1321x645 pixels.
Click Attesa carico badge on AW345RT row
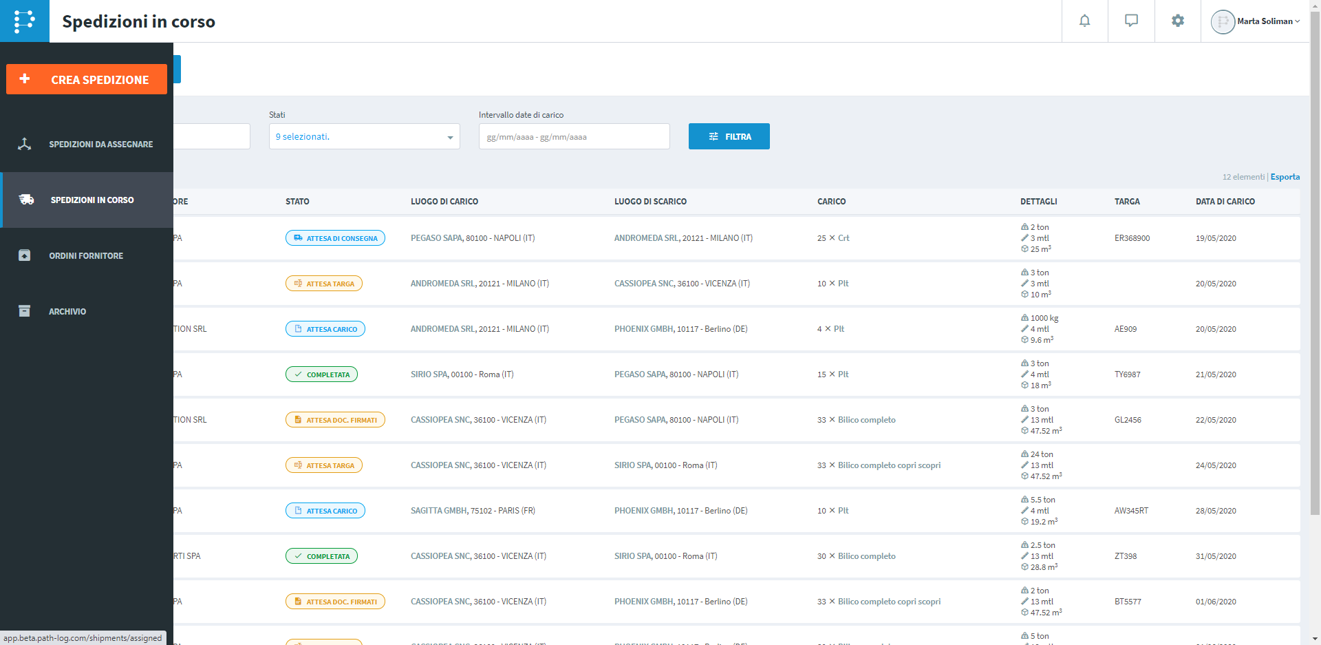(325, 511)
